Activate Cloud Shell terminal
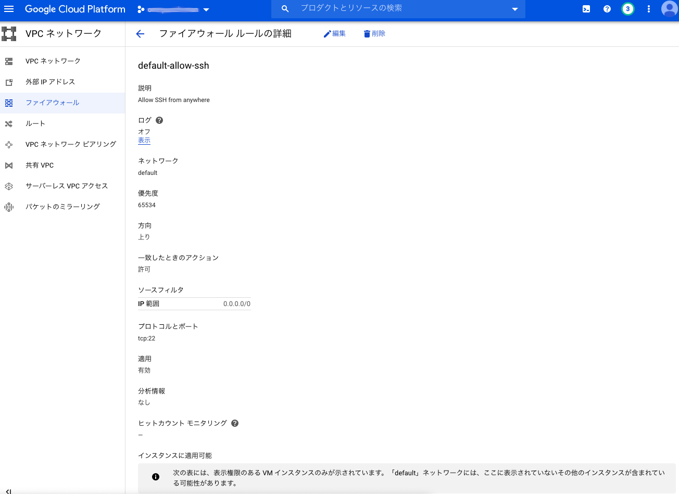 tap(586, 9)
